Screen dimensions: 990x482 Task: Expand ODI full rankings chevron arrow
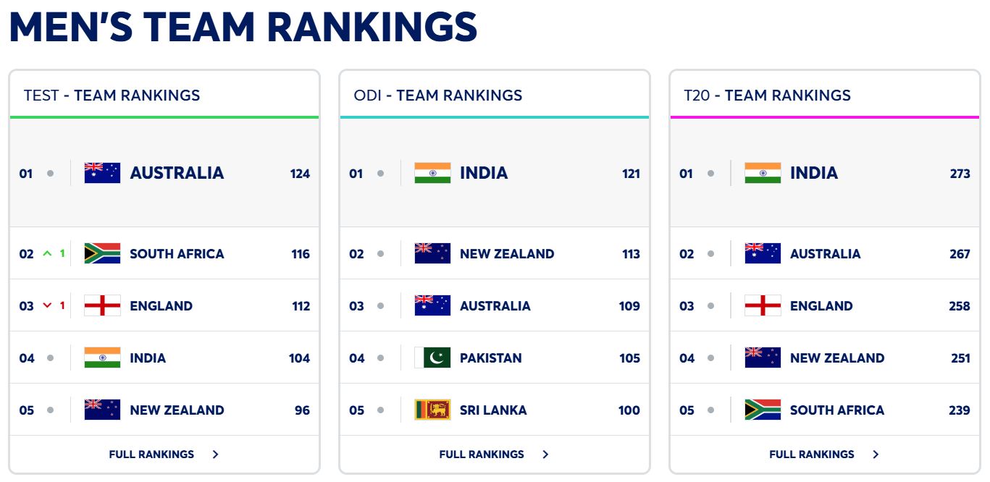pyautogui.click(x=546, y=454)
